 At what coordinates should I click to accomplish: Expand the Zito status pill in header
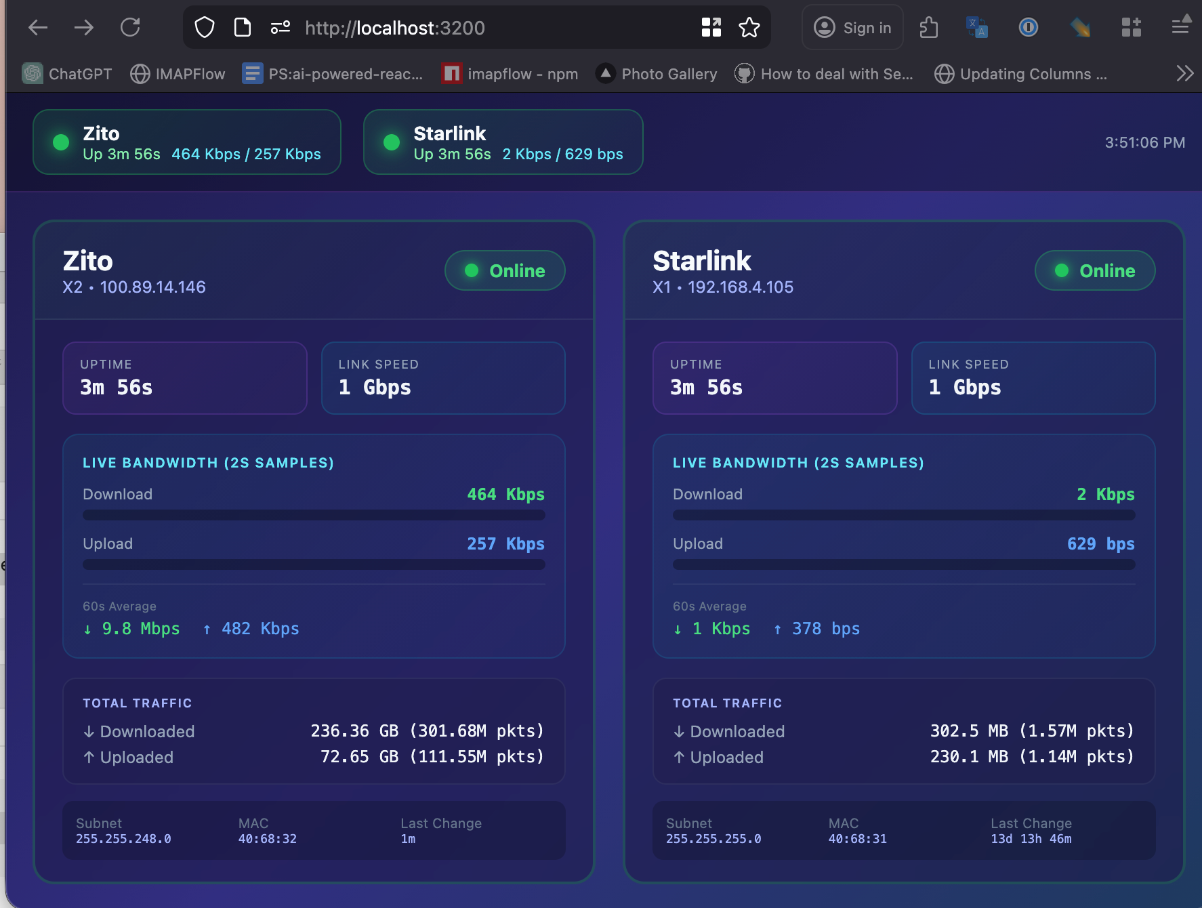187,142
